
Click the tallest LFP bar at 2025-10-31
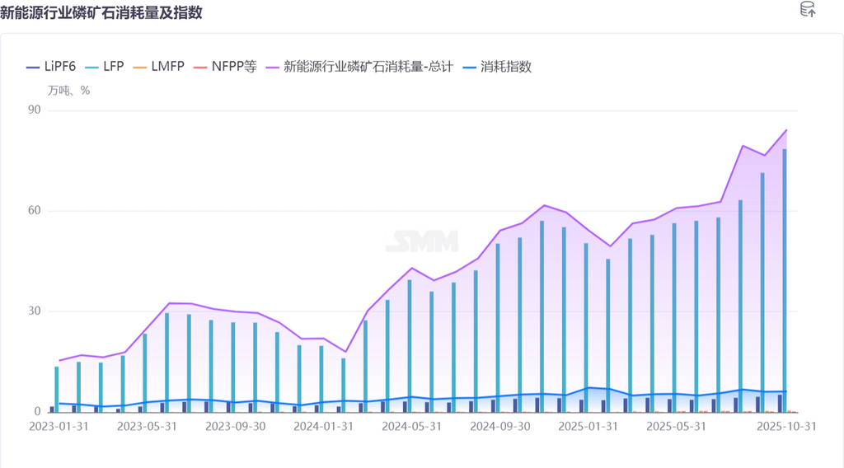click(785, 280)
